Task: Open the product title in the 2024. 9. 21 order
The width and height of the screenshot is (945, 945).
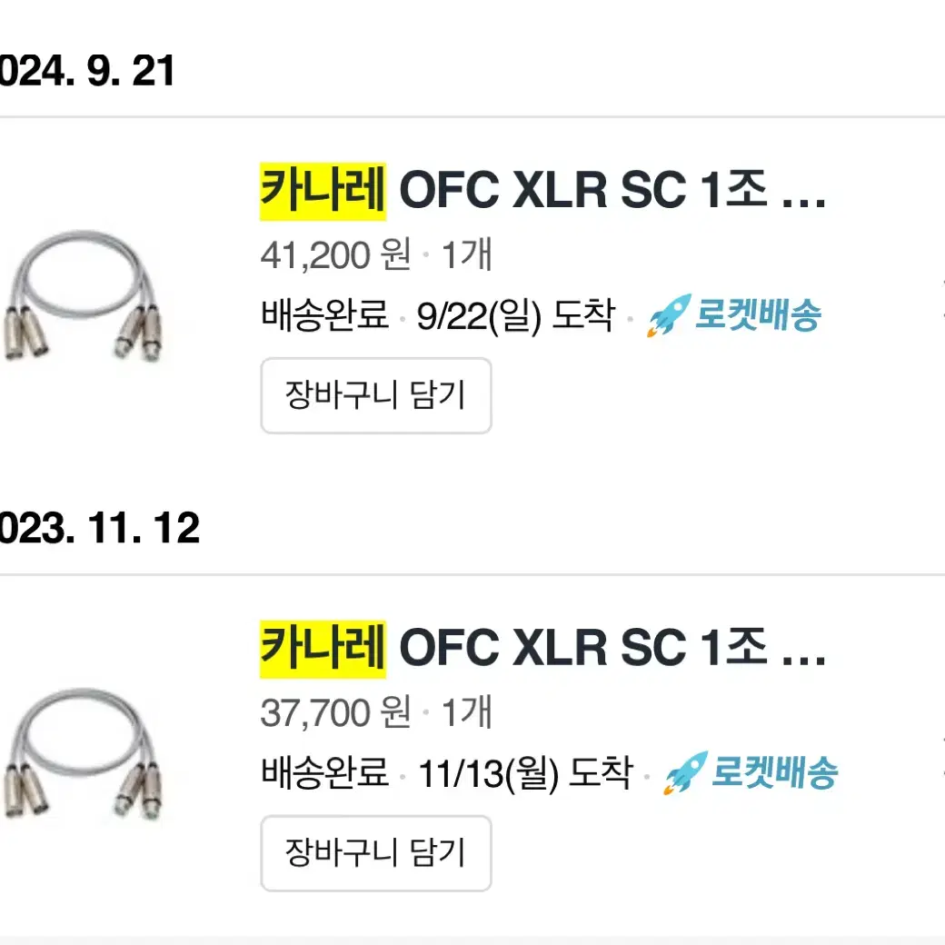Action: pos(542,193)
